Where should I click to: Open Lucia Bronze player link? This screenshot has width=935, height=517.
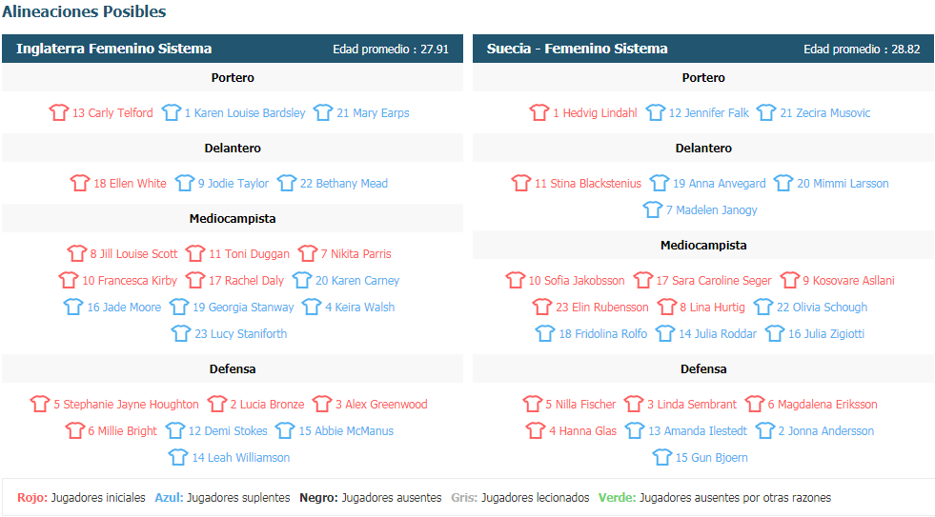267,405
